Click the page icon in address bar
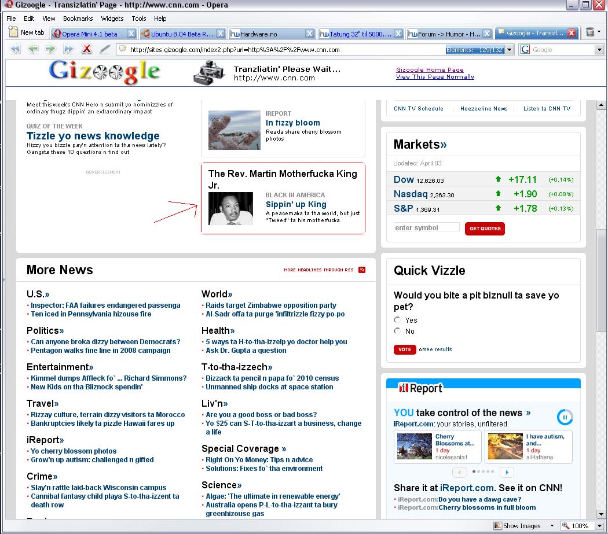This screenshot has height=534, width=608. [123, 49]
